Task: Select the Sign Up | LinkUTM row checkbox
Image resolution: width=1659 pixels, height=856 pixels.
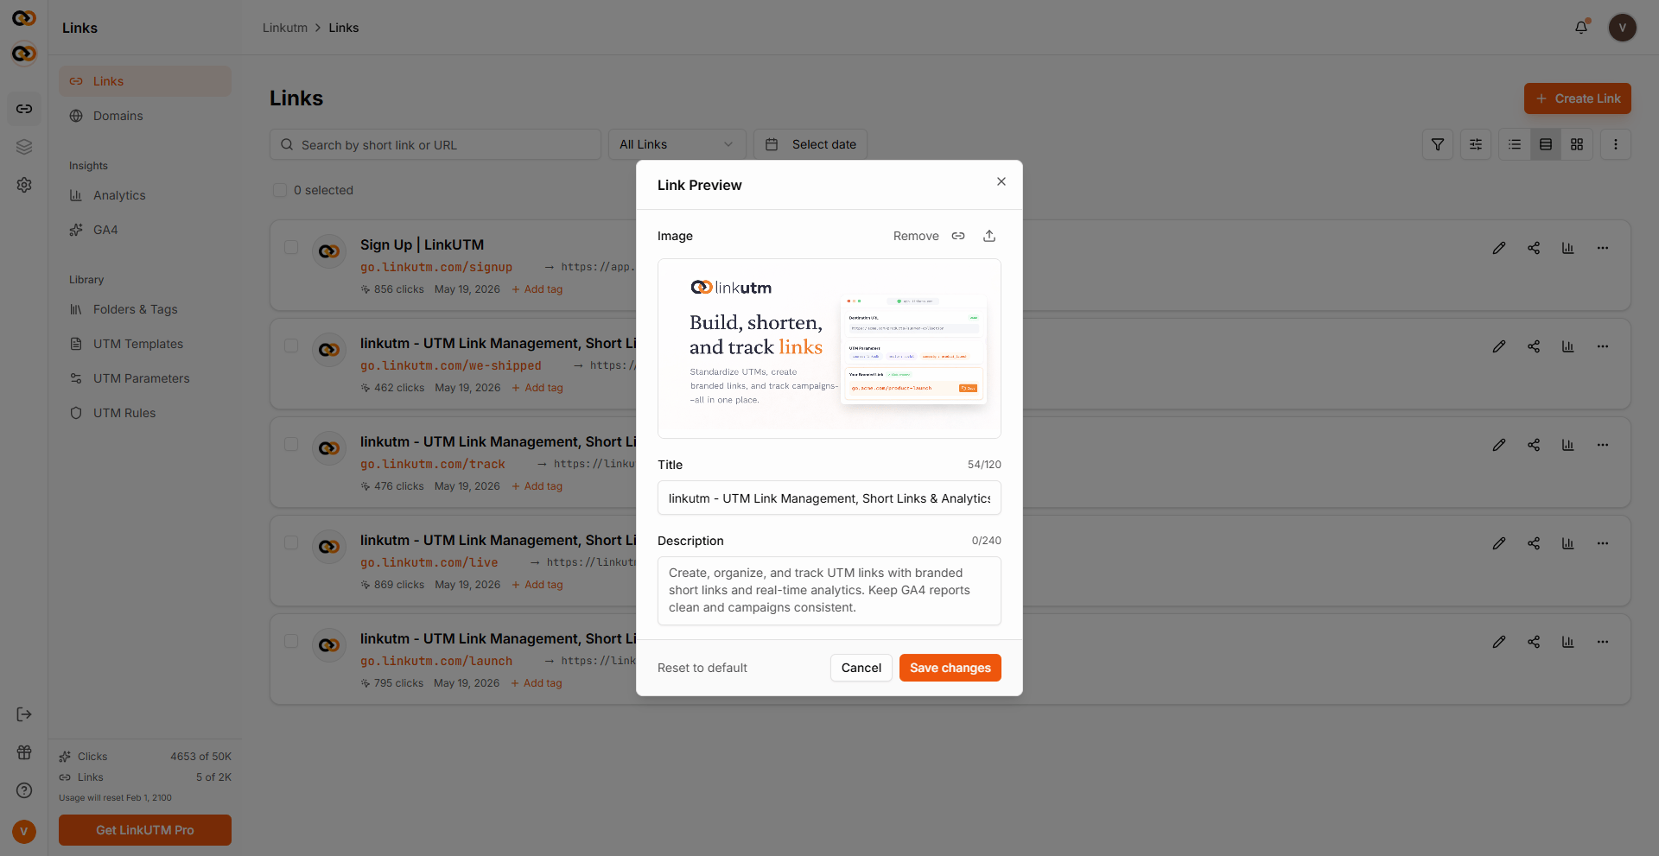Action: (x=291, y=247)
